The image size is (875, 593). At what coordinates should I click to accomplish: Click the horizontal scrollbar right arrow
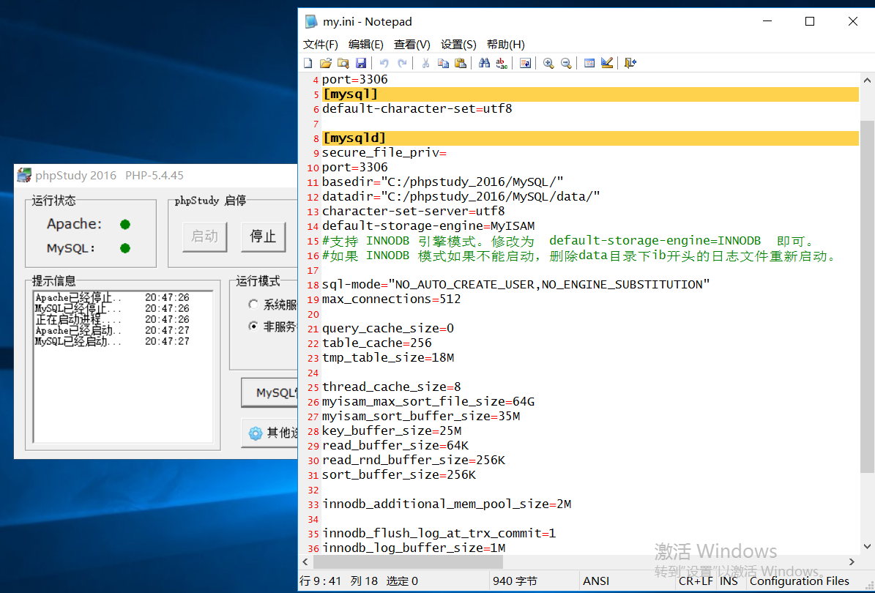(x=852, y=562)
